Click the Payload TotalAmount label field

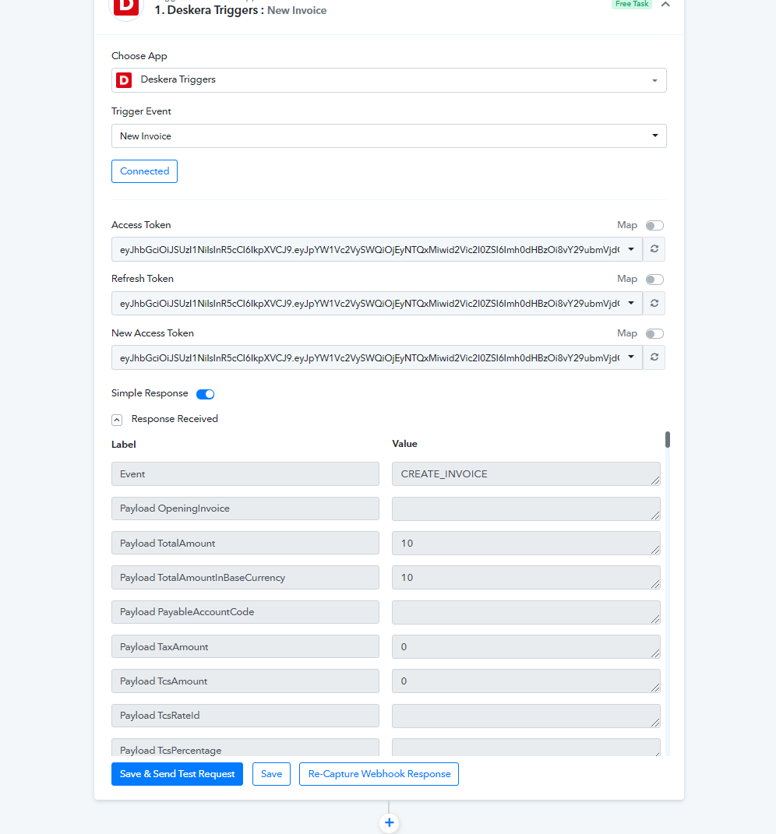pos(245,543)
